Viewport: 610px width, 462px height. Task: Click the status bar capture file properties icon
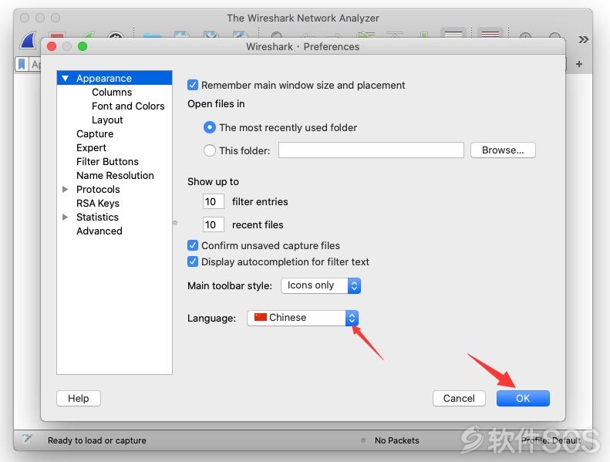[x=27, y=440]
